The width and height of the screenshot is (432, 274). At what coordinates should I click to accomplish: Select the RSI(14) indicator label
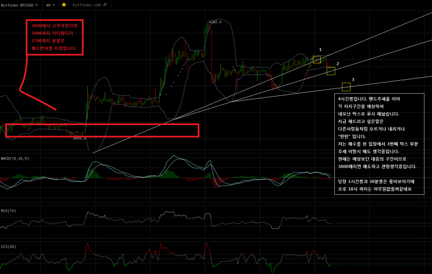8,211
